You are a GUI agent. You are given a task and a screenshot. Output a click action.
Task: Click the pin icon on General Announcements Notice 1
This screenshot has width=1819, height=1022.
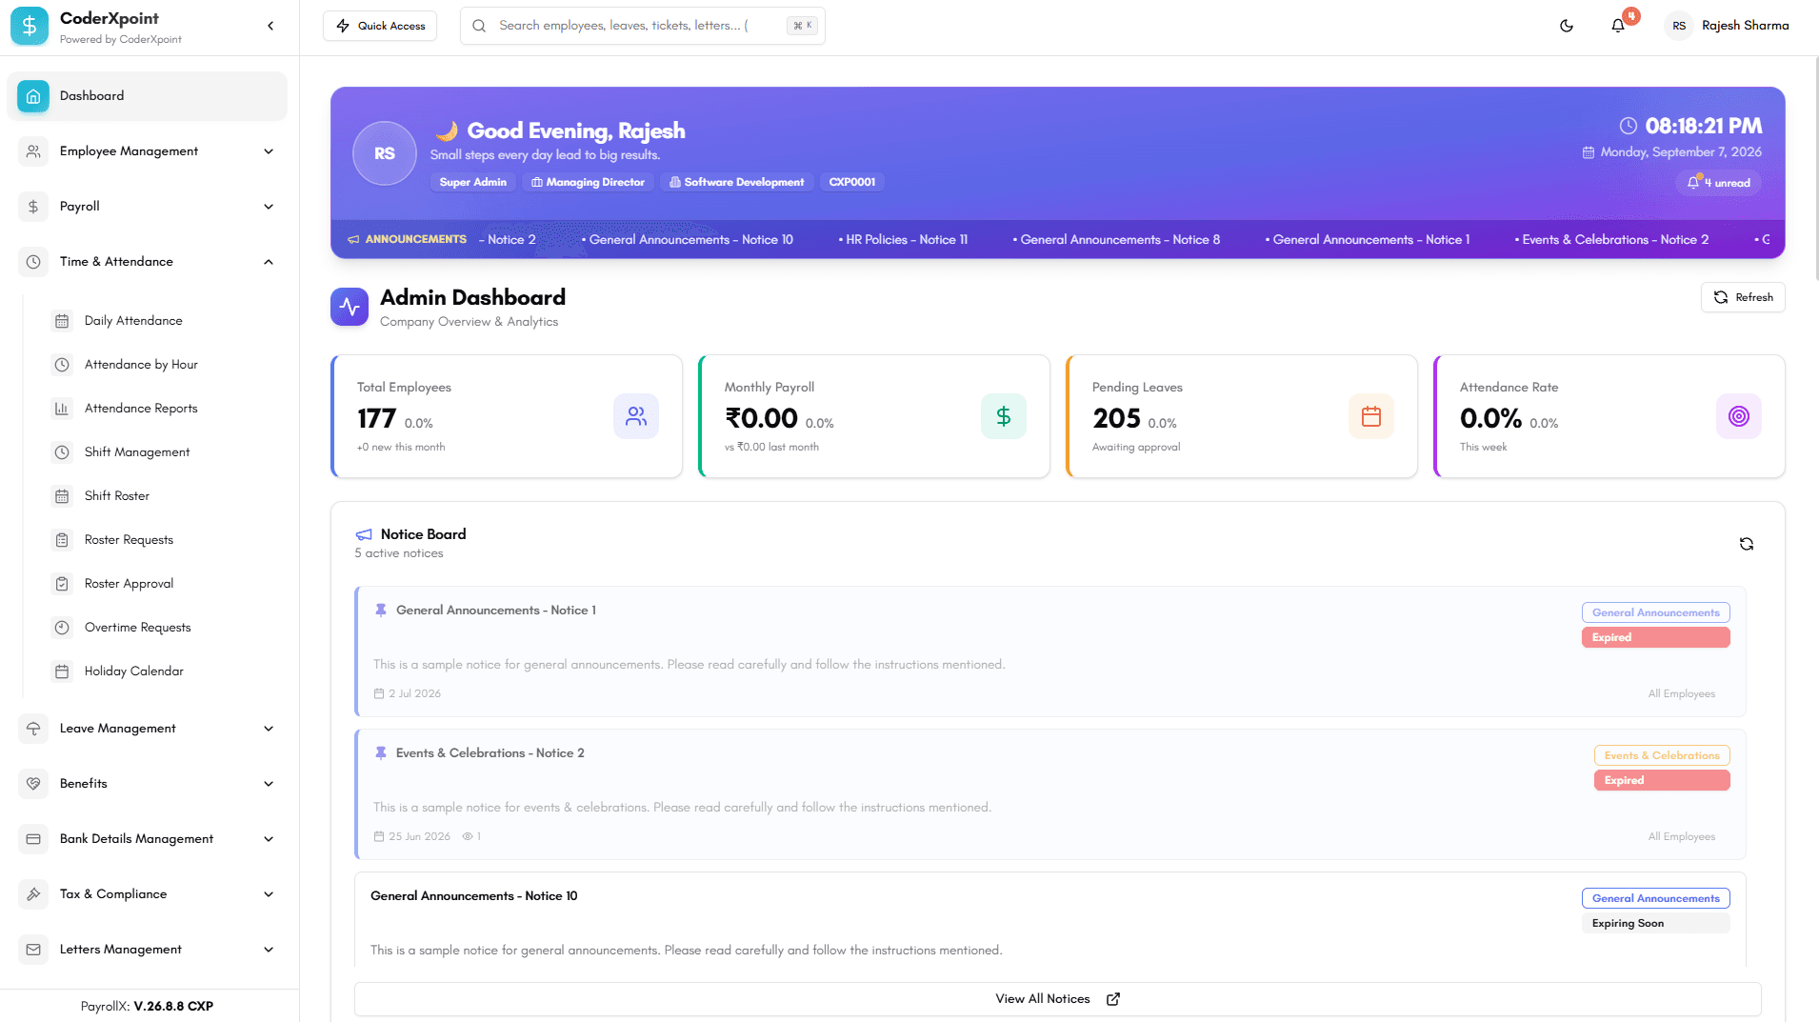click(x=381, y=611)
